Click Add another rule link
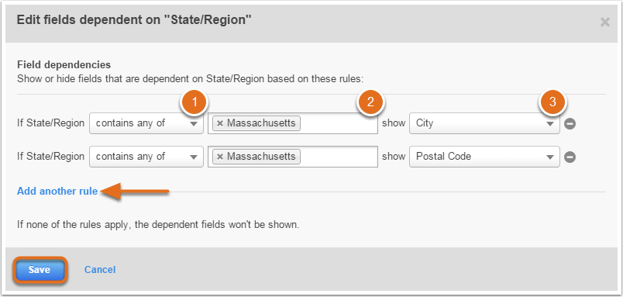The image size is (623, 297). tap(57, 192)
